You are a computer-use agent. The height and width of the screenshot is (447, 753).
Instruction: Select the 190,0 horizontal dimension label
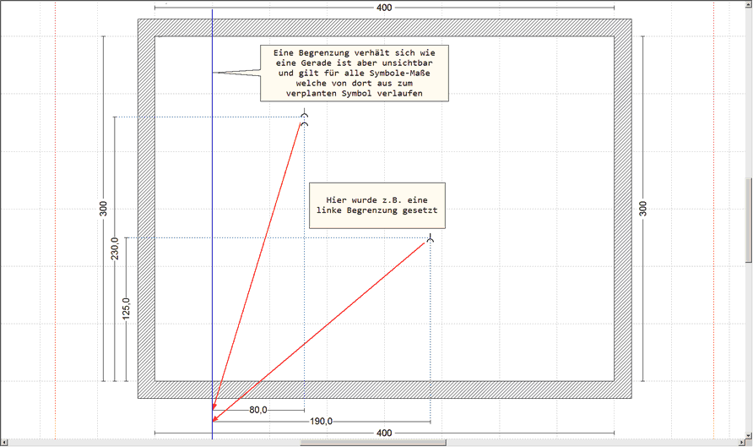(321, 422)
